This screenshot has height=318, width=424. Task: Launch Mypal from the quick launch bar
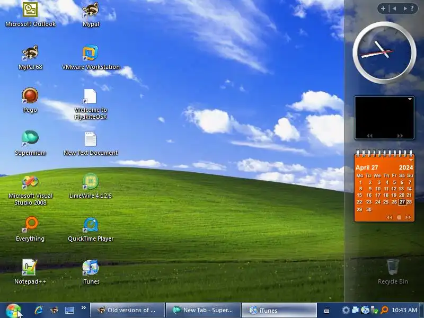point(54,310)
